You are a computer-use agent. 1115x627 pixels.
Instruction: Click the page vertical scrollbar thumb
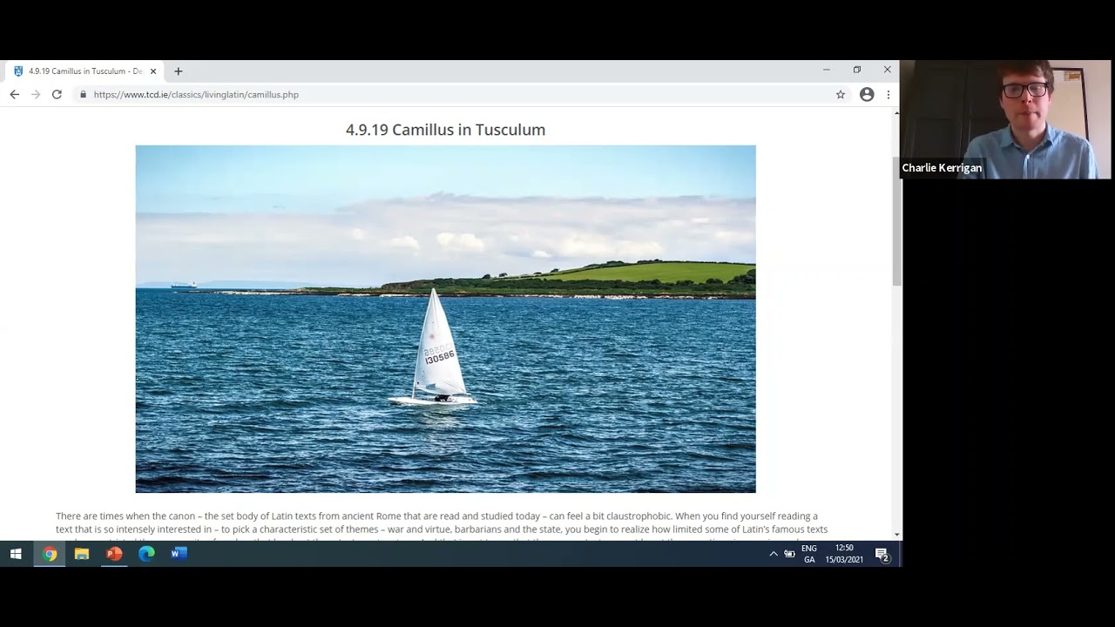tap(896, 221)
